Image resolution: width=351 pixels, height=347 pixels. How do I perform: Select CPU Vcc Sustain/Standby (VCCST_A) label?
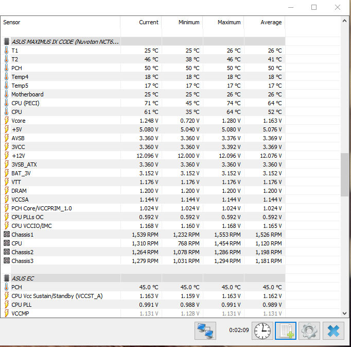point(57,296)
